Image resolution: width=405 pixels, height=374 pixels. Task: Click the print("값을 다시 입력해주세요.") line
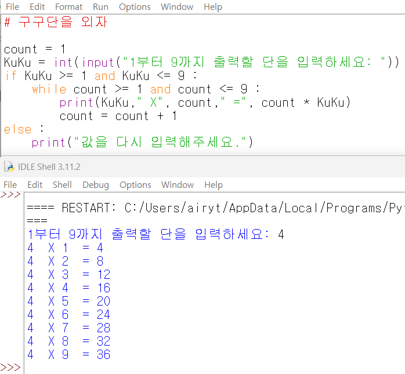coord(142,142)
